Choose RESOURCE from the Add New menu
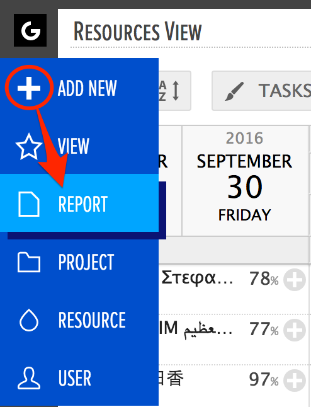This screenshot has width=311, height=407. [79, 320]
